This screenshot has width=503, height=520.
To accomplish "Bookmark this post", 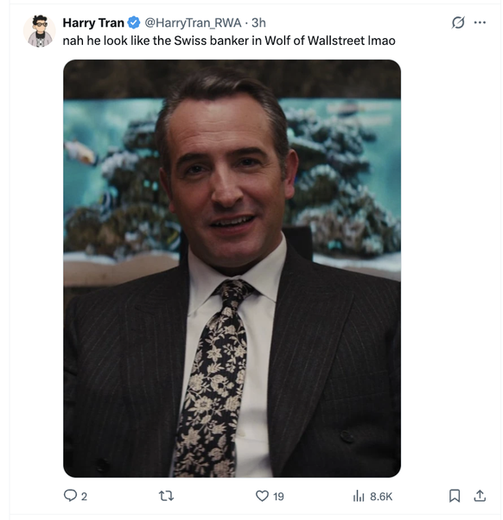I will [455, 496].
